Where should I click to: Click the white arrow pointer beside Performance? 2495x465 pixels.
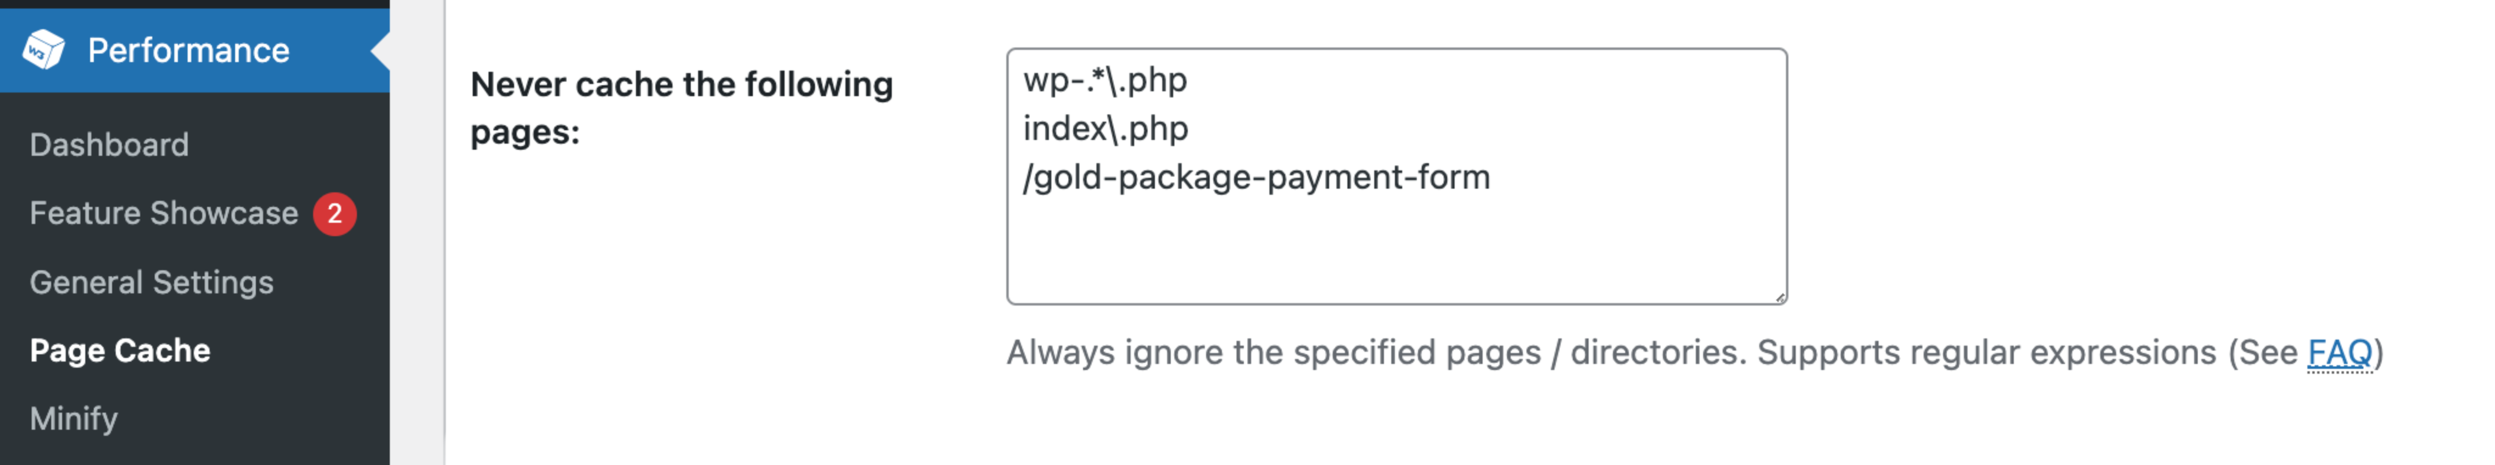[x=381, y=51]
